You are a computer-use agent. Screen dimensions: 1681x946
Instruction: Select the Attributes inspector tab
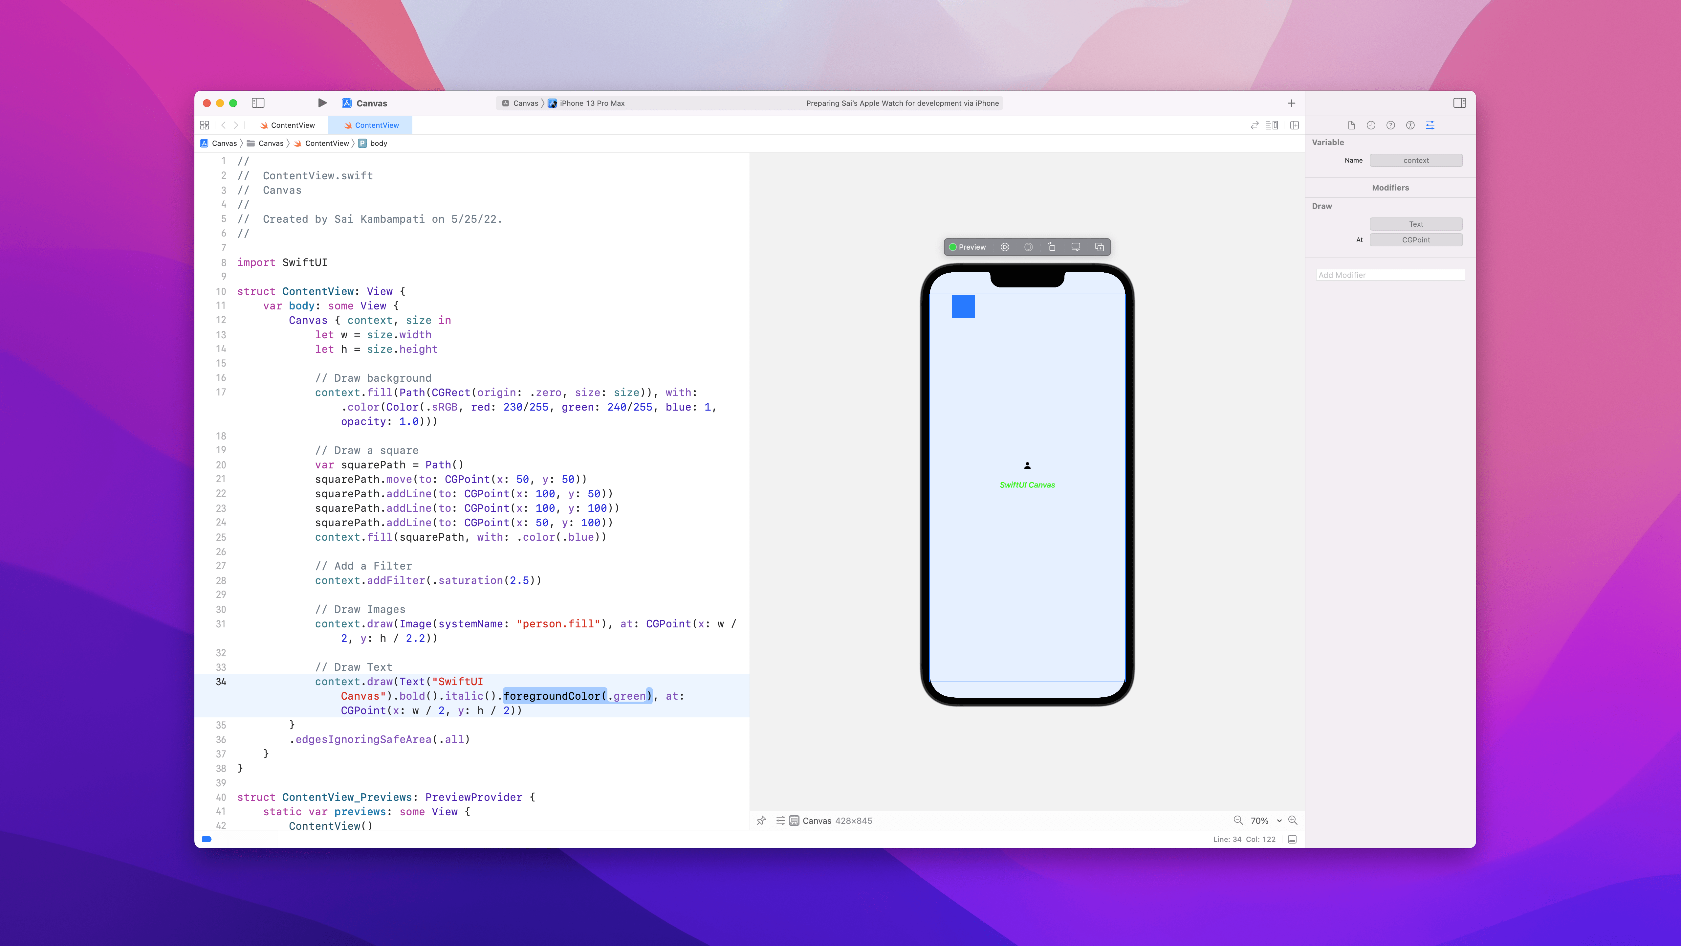point(1430,125)
